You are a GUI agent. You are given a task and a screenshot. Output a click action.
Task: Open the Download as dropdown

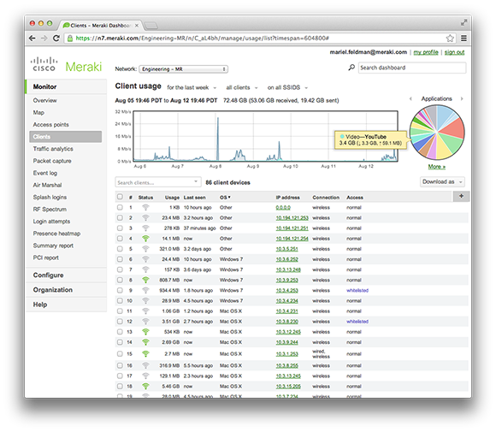442,181
